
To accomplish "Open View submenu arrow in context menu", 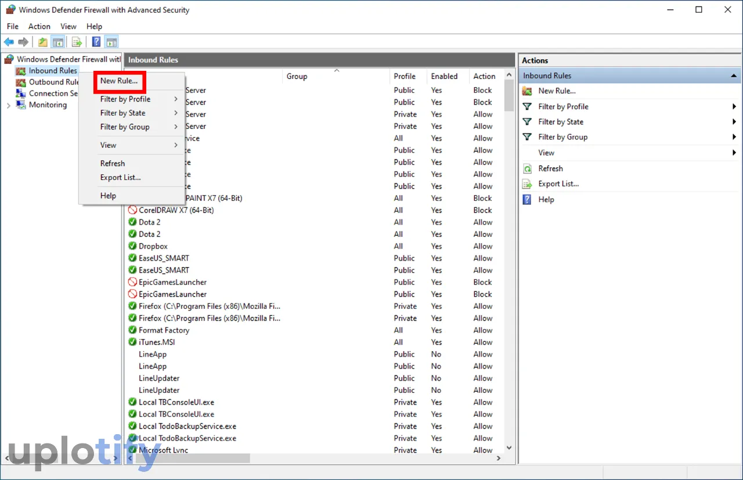I will point(176,145).
